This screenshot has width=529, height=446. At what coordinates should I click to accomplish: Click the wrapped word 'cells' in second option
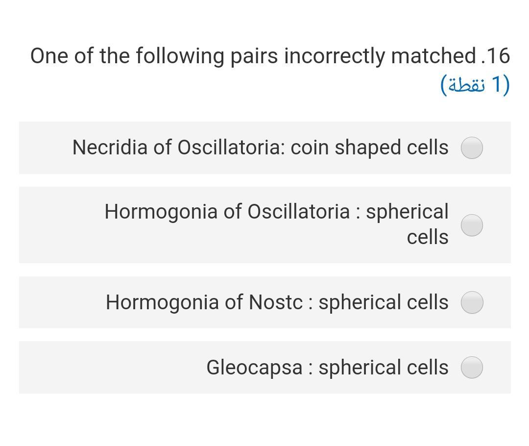click(428, 237)
